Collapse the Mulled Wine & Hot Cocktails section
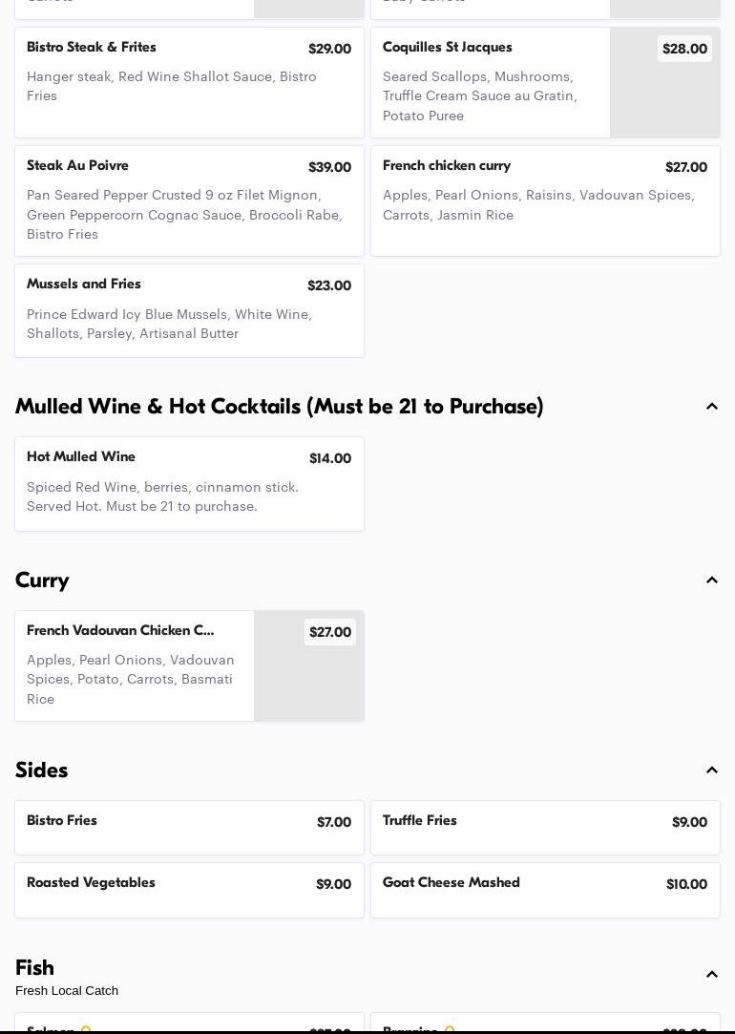 [x=711, y=407]
